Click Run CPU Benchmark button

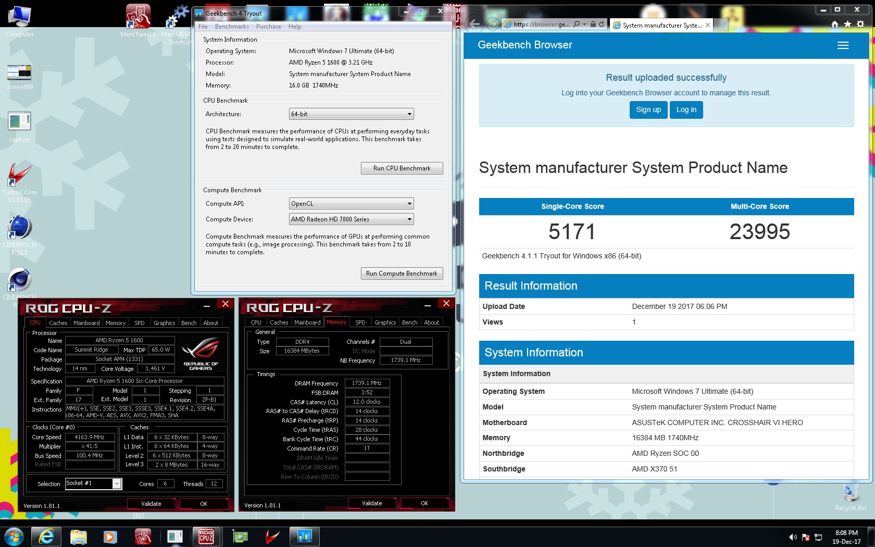(402, 168)
